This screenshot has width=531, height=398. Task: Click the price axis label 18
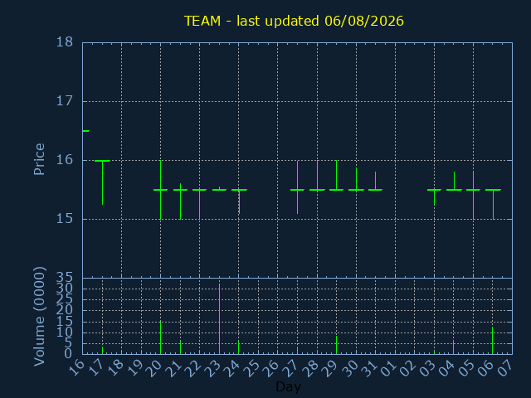(x=65, y=42)
